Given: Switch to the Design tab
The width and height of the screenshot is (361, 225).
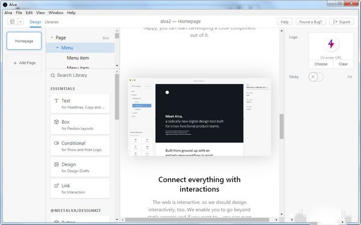Looking at the screenshot, I should [35, 22].
